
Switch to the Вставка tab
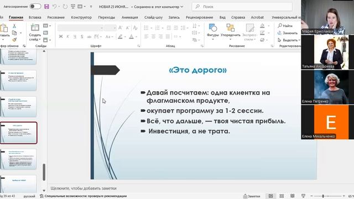pyautogui.click(x=35, y=17)
